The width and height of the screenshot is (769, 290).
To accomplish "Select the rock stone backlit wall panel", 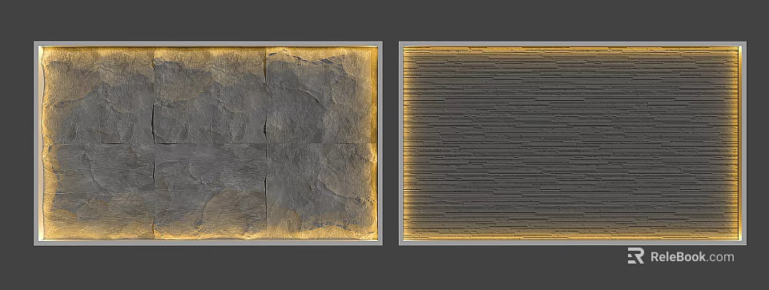I will (208, 143).
